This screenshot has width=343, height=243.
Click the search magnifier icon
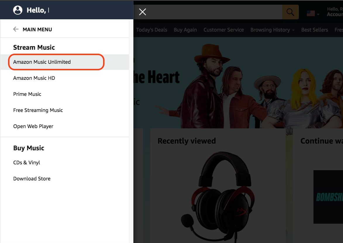[x=290, y=12]
